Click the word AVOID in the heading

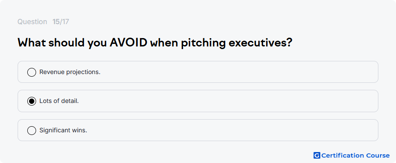tap(128, 43)
